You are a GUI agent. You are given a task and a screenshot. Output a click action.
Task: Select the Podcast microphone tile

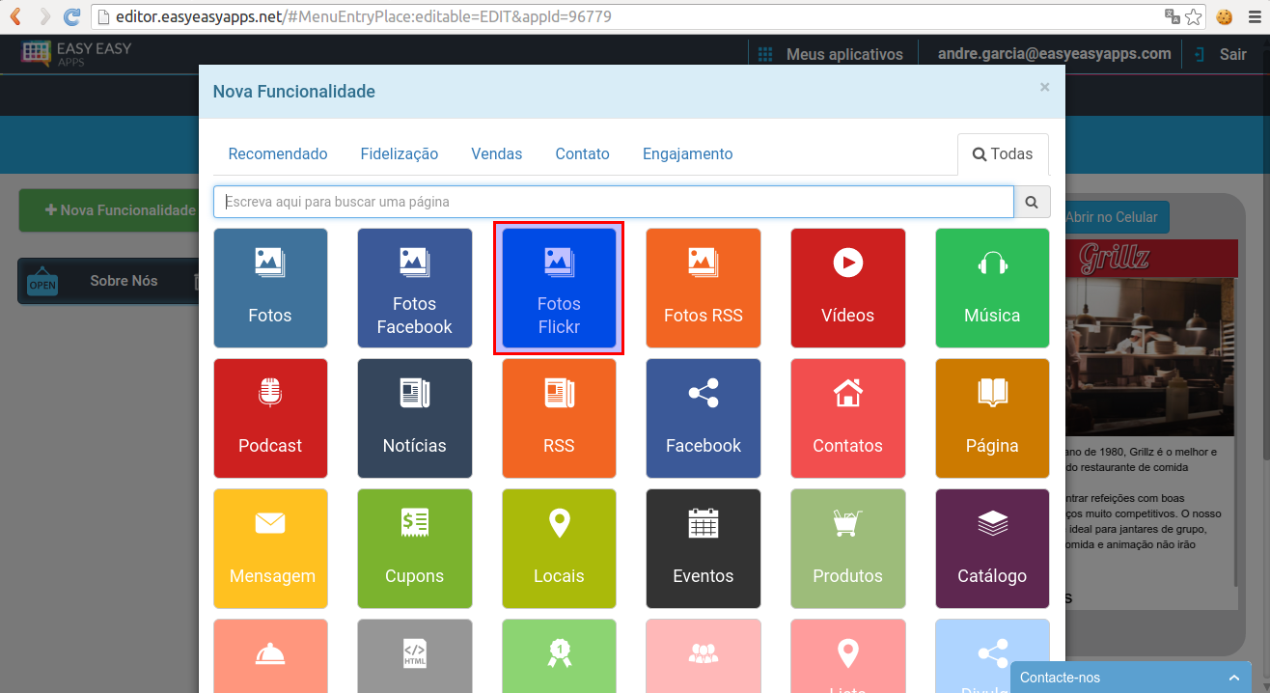270,418
